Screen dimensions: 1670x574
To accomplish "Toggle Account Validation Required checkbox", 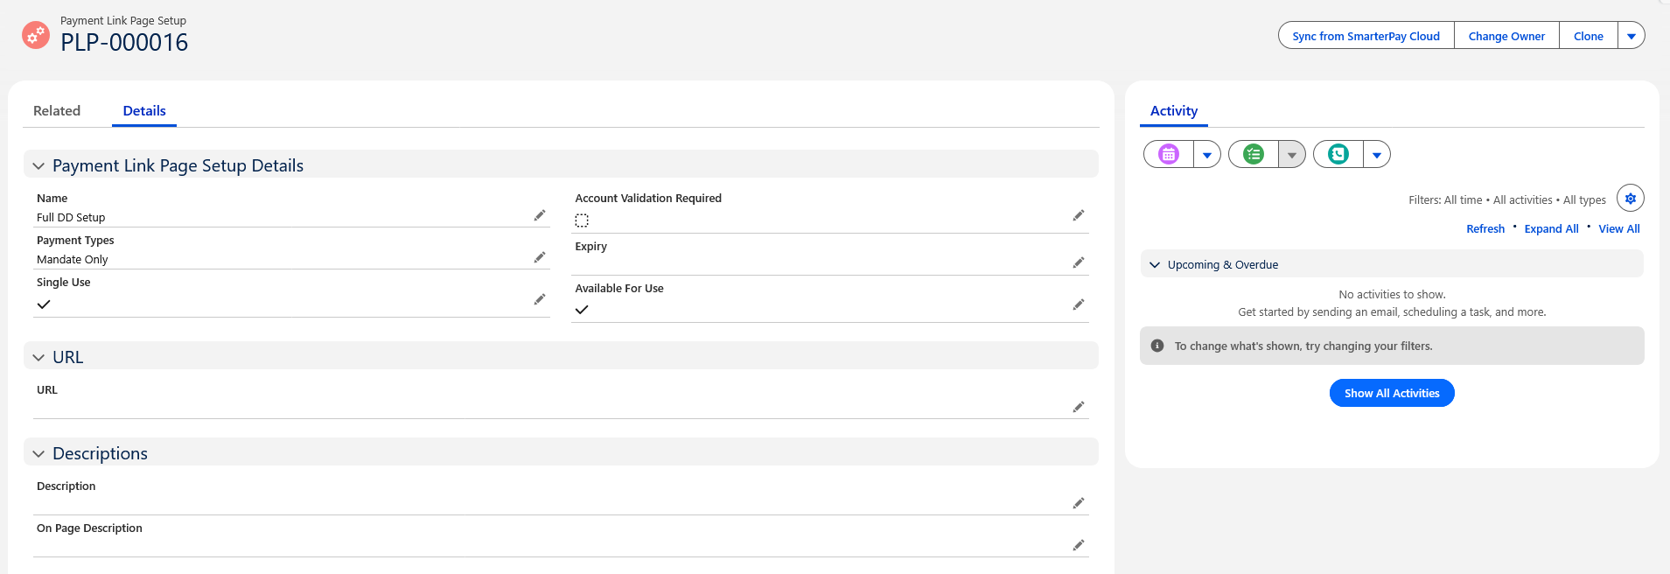I will click(x=582, y=220).
